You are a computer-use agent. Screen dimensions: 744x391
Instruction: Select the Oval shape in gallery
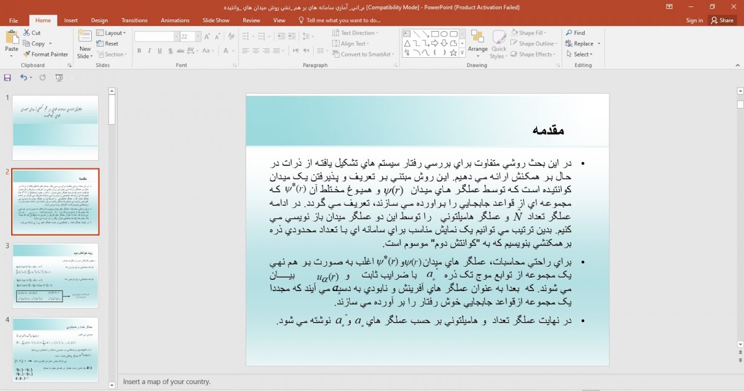pyautogui.click(x=445, y=34)
